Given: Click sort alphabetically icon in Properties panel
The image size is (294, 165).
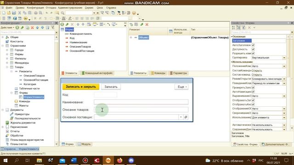Looking at the screenshot, I should click(x=233, y=27).
